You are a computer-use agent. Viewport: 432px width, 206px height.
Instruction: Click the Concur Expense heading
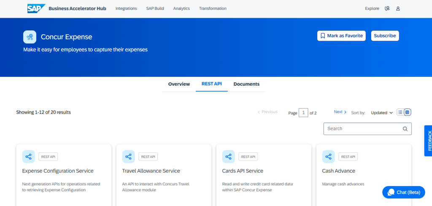tap(66, 37)
